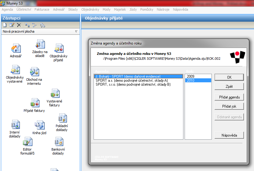
Task: Open Objednávky vystavené shortcut icon
Action: tap(15, 69)
